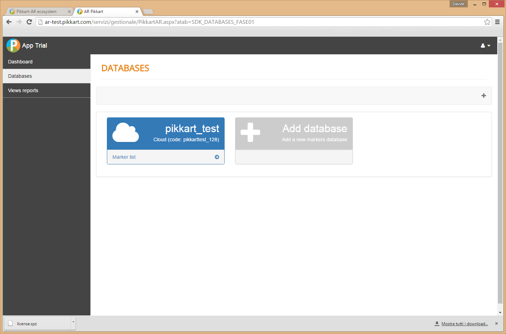Image resolution: width=506 pixels, height=334 pixels.
Task: Open the user account menu
Action: pyautogui.click(x=485, y=46)
